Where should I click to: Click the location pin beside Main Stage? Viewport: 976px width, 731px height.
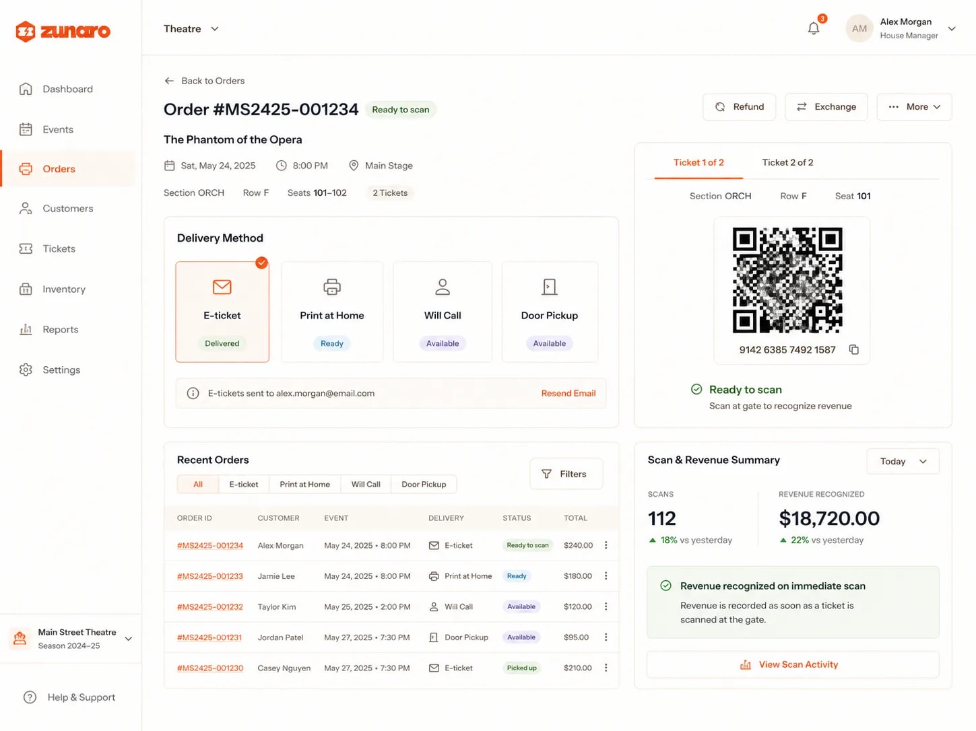pyautogui.click(x=354, y=166)
